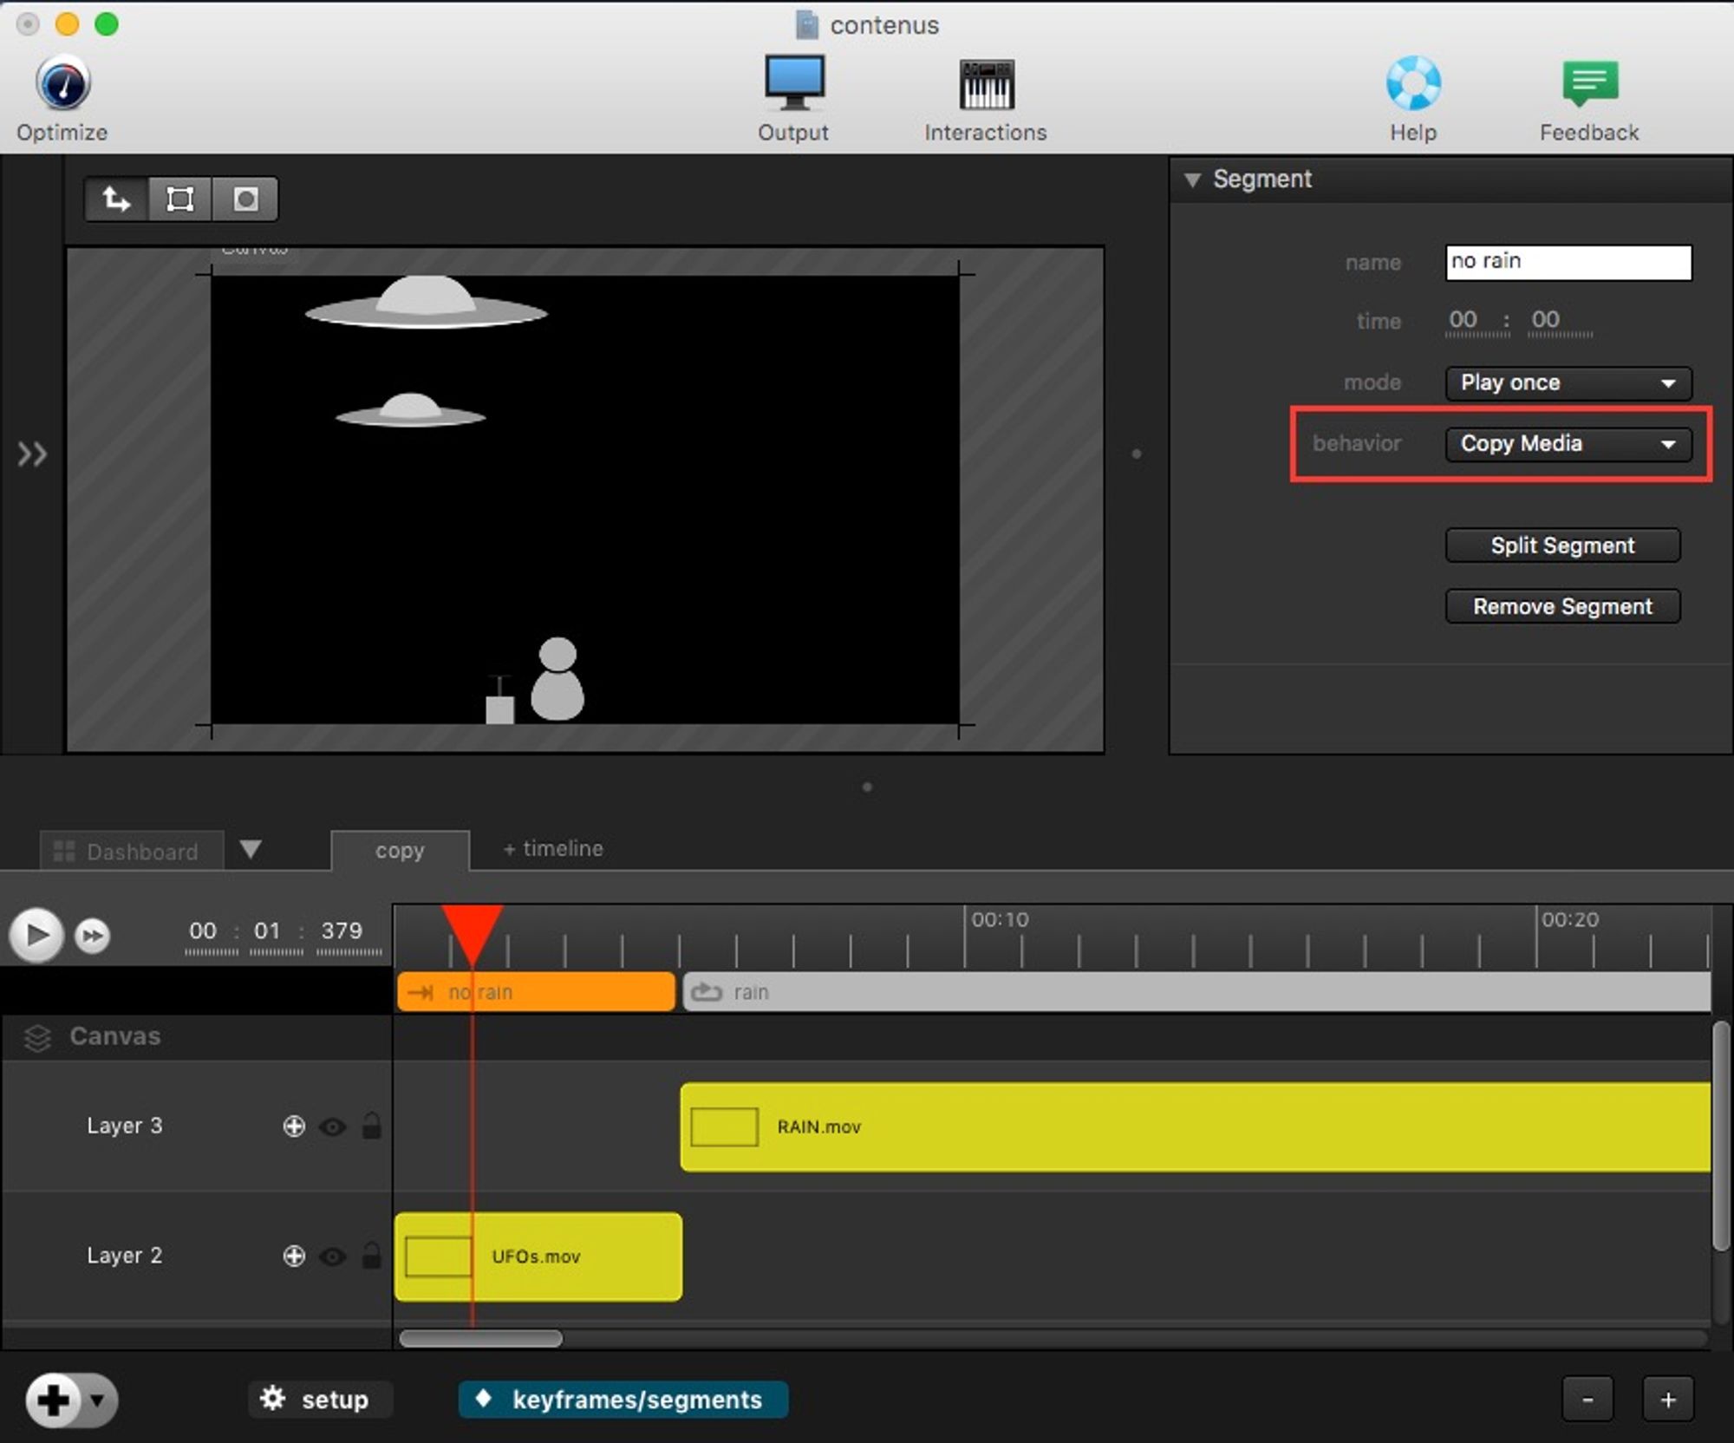This screenshot has width=1734, height=1443.
Task: Open the Interactions keyboard icon
Action: click(x=986, y=85)
